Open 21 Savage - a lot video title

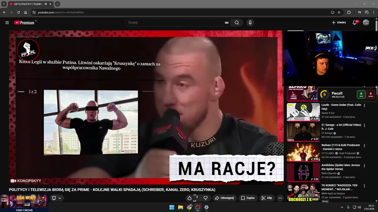coord(341,127)
